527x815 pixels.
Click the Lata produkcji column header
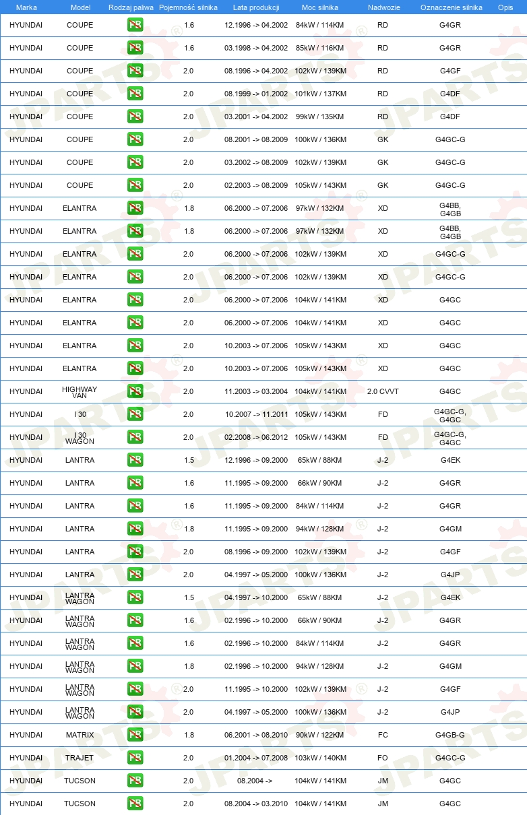click(x=256, y=7)
